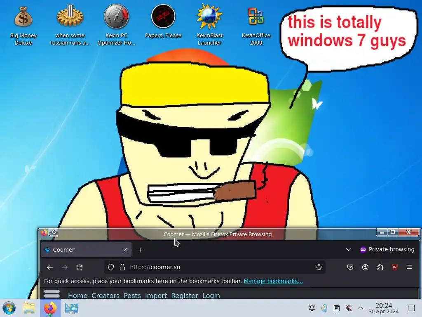Reload the current page

pos(80,267)
